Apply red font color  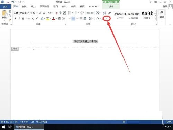pos(54,19)
